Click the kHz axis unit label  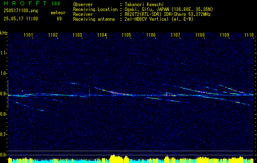4,33
